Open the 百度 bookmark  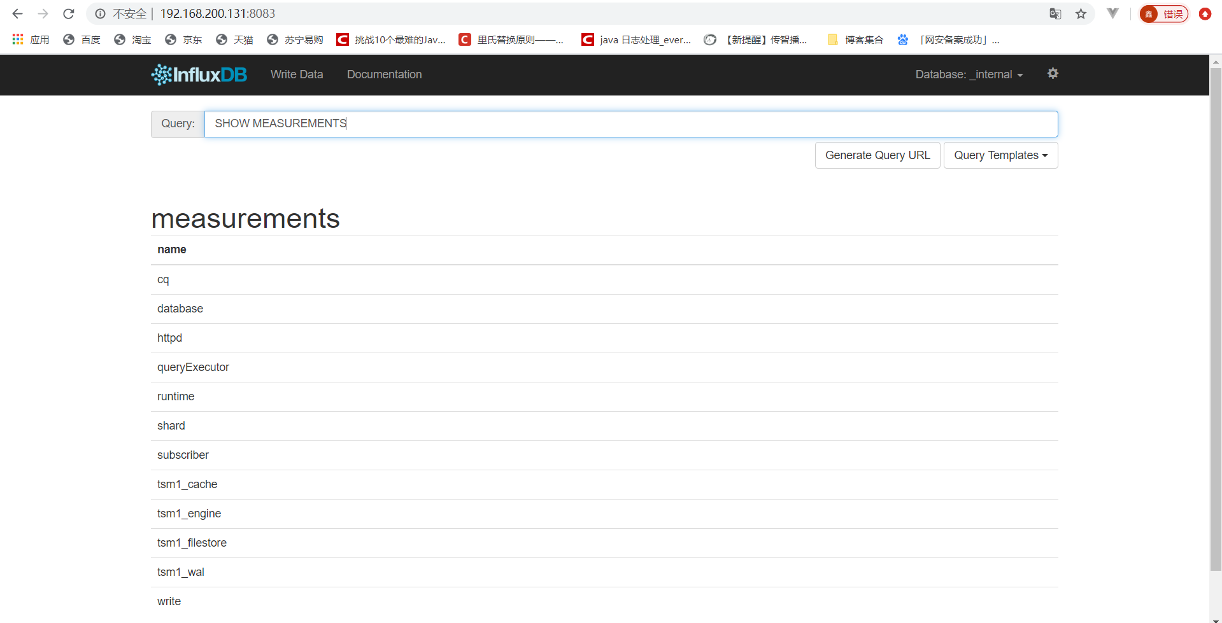[82, 39]
